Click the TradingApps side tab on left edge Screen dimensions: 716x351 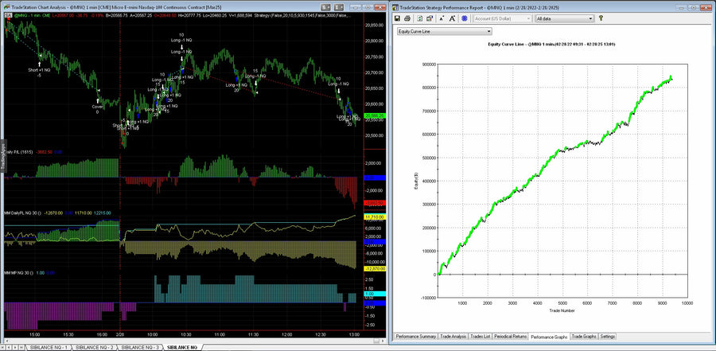(x=2, y=156)
